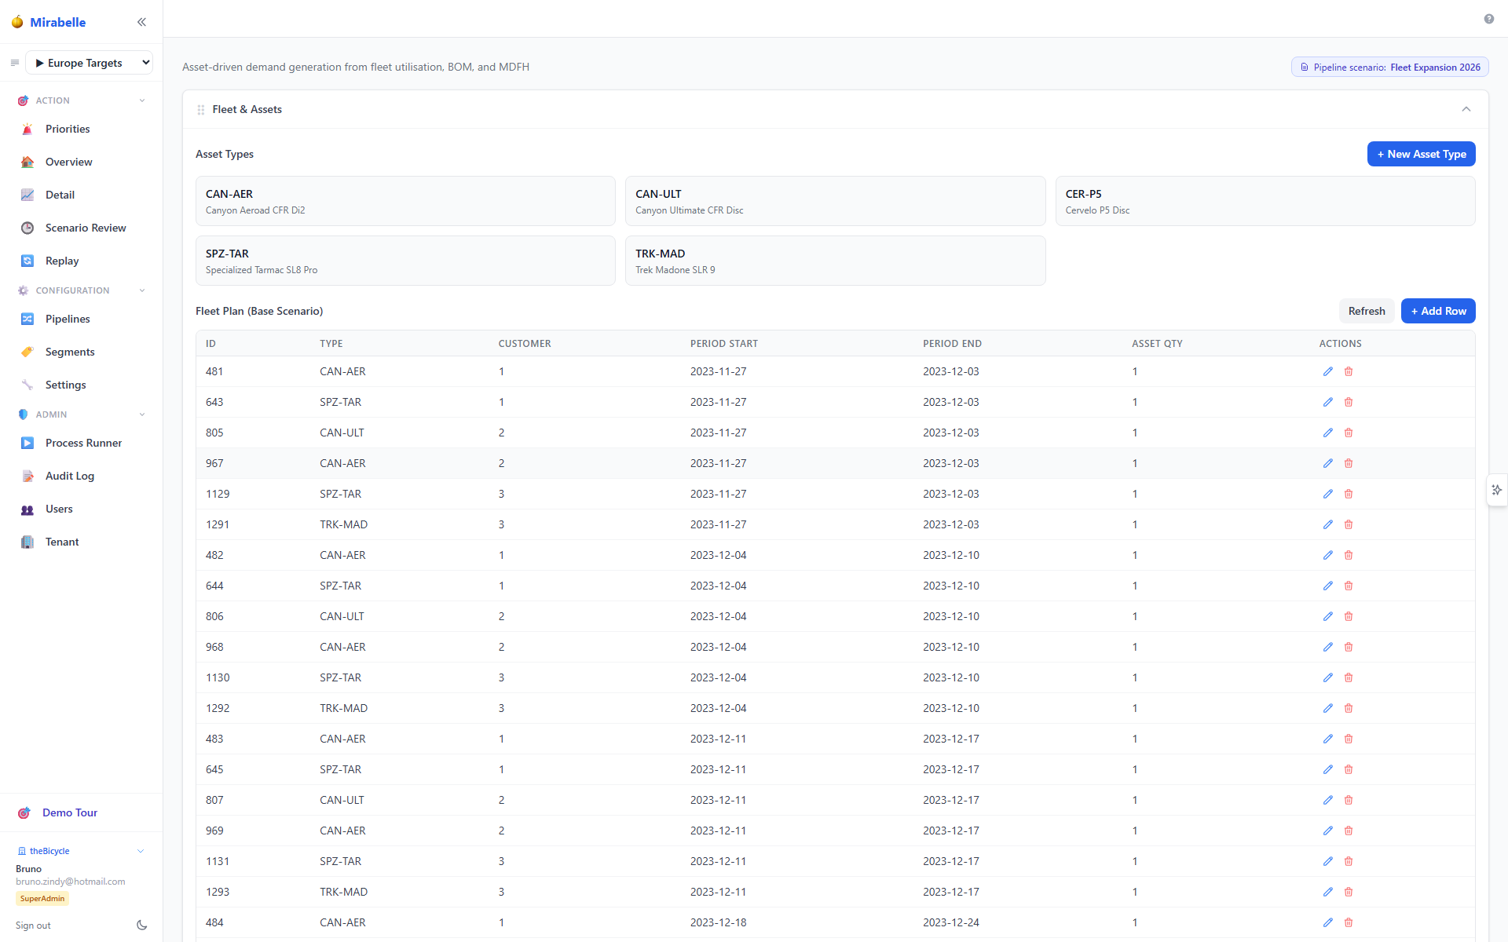The height and width of the screenshot is (942, 1508).
Task: Click the ASSET QTY column header
Action: click(x=1157, y=344)
